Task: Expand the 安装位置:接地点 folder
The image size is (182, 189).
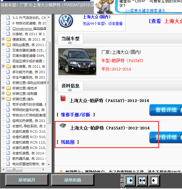Action: [x=3, y=88]
